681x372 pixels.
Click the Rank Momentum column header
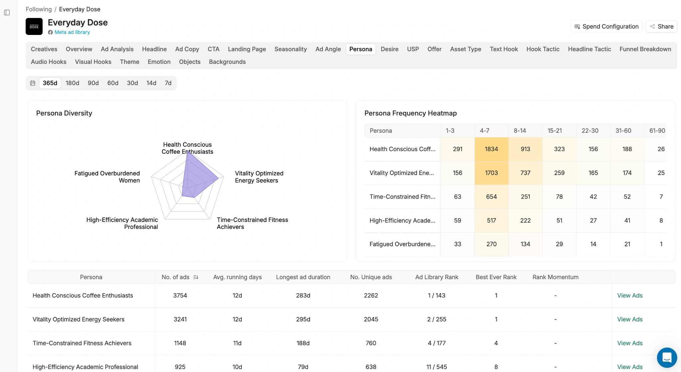click(x=555, y=277)
